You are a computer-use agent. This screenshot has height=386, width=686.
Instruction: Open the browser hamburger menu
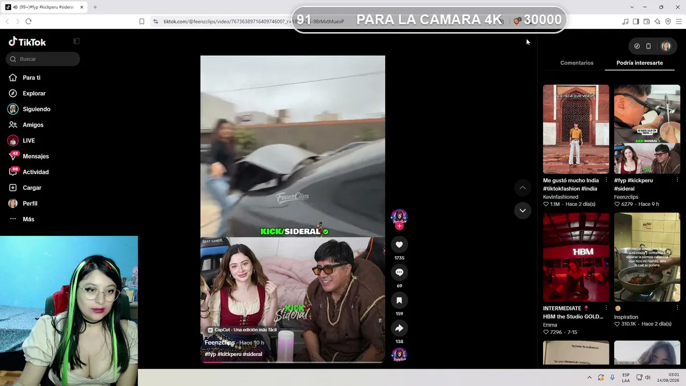point(679,21)
